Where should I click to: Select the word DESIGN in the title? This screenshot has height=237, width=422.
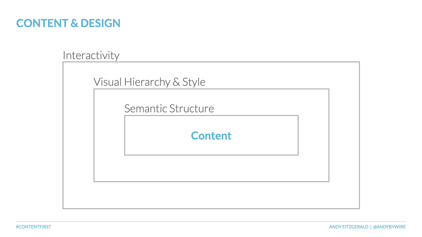point(101,23)
